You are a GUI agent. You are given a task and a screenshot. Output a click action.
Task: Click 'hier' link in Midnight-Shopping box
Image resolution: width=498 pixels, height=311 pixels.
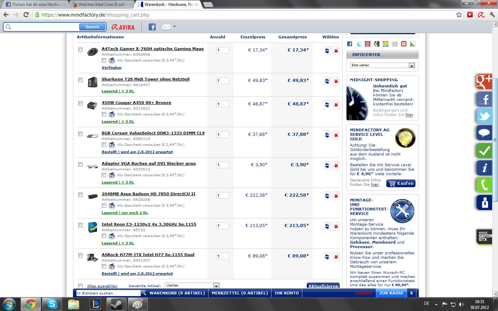pos(409,115)
